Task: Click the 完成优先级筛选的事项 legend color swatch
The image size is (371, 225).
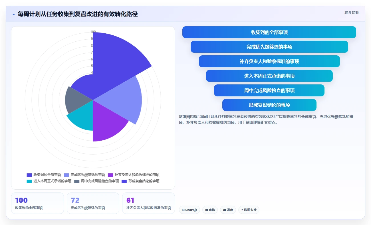Action: tap(66, 175)
